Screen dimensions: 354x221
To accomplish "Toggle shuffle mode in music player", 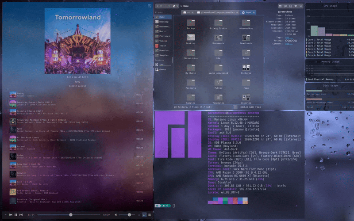I will point(139,215).
